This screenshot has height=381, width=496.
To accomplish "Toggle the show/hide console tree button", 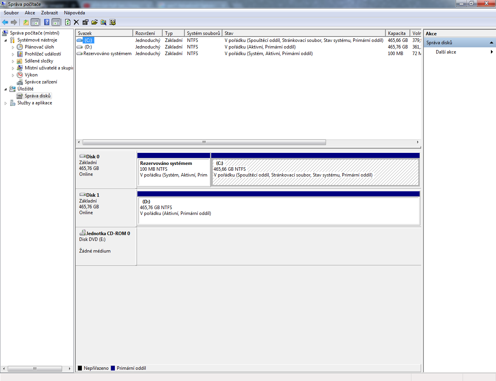I will pos(35,22).
